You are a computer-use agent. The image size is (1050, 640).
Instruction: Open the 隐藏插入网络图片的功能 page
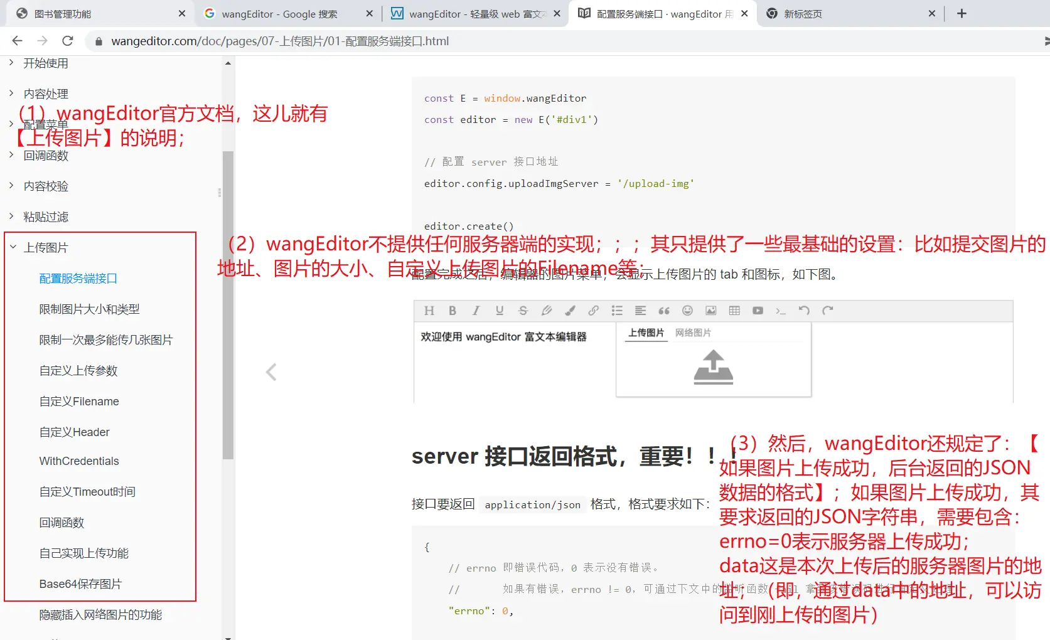(100, 614)
